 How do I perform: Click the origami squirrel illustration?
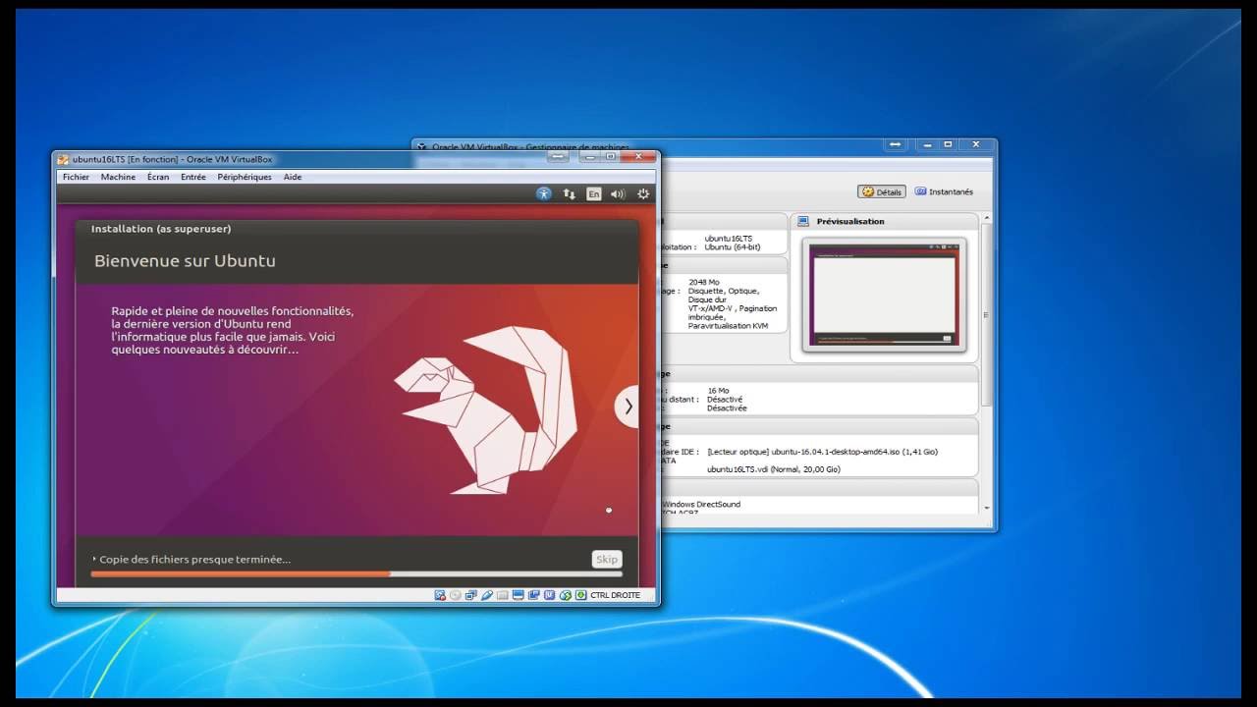[x=485, y=409]
